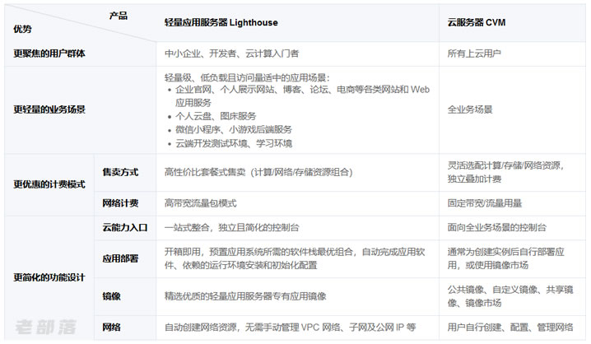Click the 更轻量的业务场景 row header
The height and width of the screenshot is (344, 591).
point(49,109)
